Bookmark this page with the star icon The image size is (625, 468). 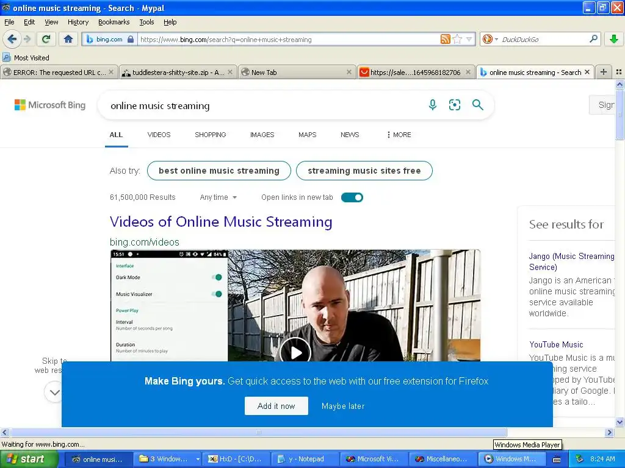point(458,39)
